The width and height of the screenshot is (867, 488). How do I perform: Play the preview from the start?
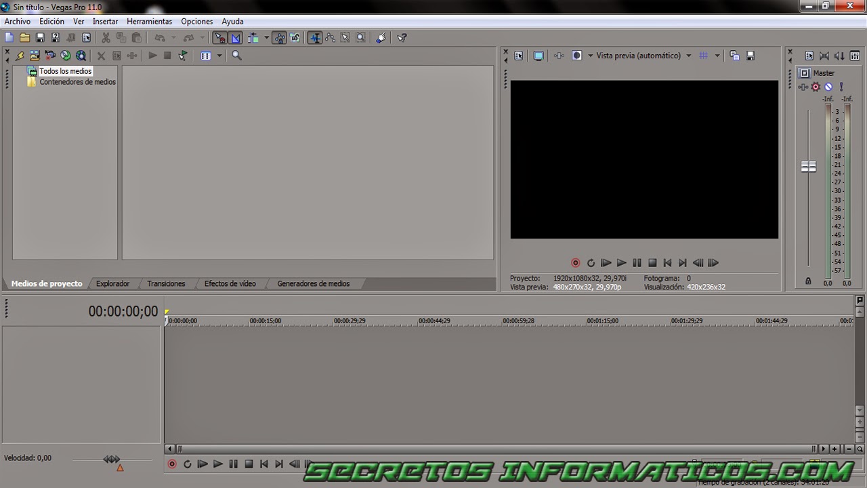pyautogui.click(x=606, y=263)
